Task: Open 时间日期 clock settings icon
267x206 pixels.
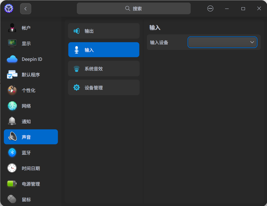Action: tap(12, 168)
